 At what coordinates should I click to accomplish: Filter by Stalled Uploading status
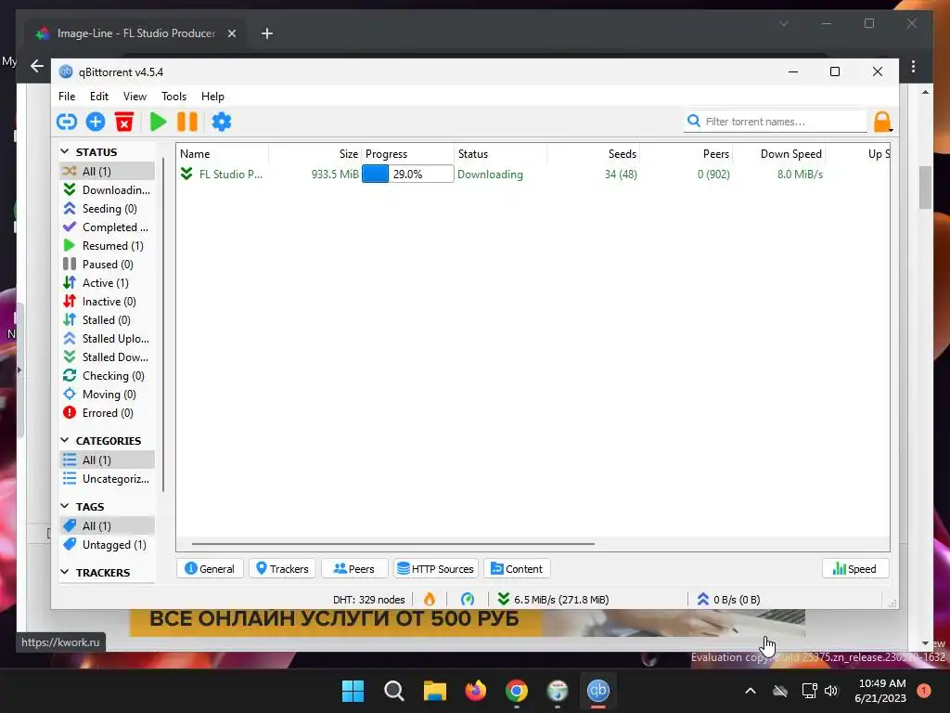click(108, 339)
